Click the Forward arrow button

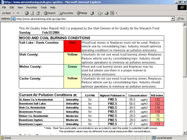(x=18, y=13)
